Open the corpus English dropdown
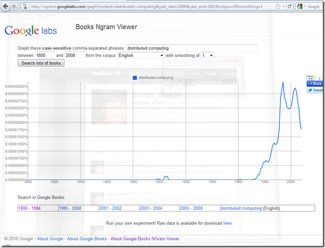 coord(141,55)
